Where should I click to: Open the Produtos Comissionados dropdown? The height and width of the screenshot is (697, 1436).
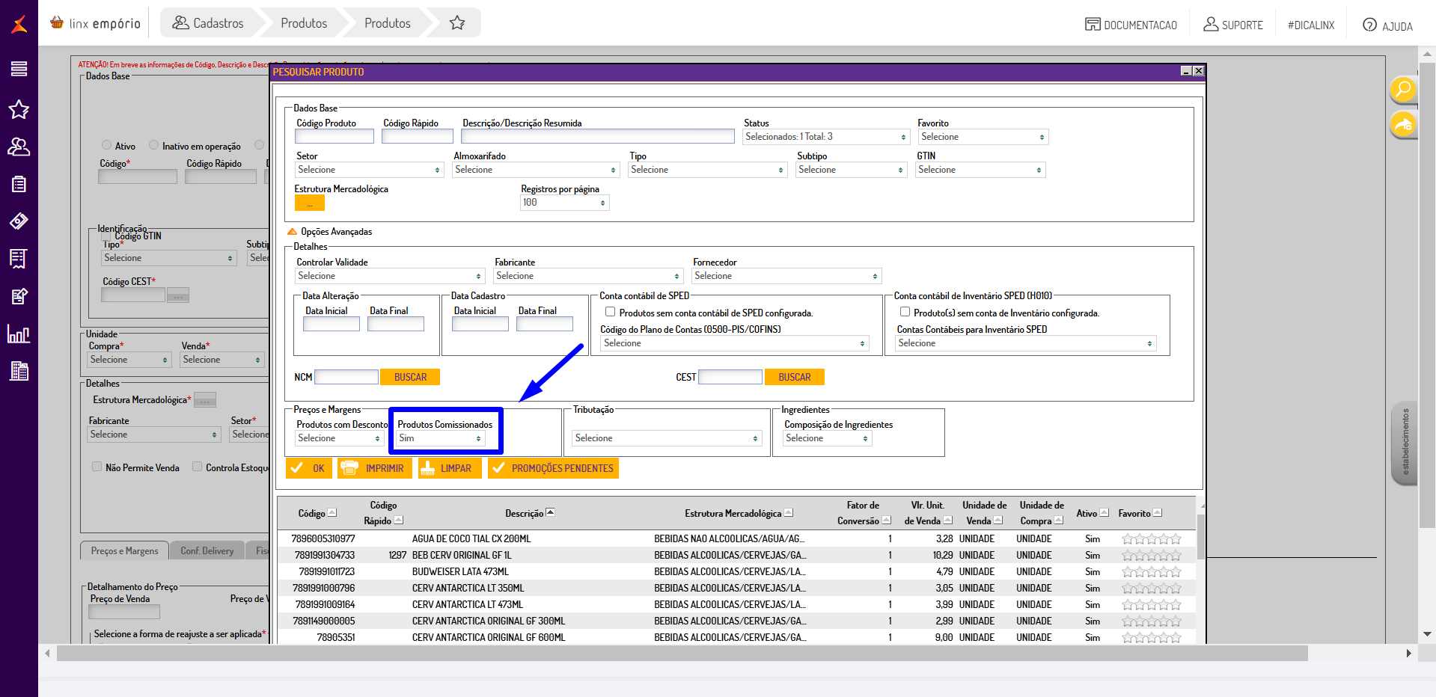441,439
